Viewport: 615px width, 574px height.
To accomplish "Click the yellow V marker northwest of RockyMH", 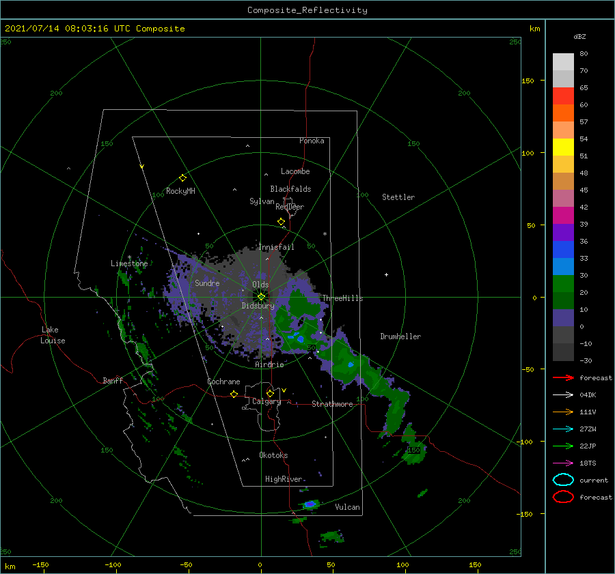I will [142, 167].
